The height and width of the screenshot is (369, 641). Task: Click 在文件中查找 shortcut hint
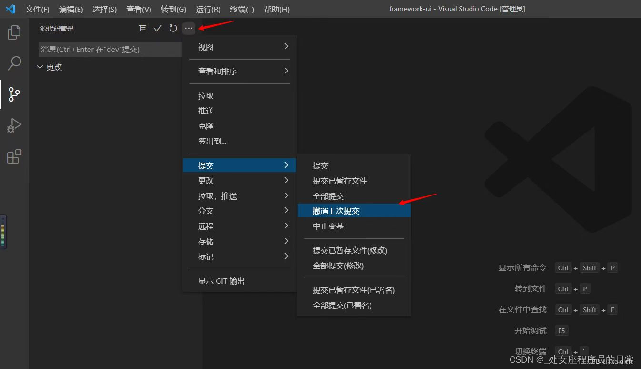point(522,310)
